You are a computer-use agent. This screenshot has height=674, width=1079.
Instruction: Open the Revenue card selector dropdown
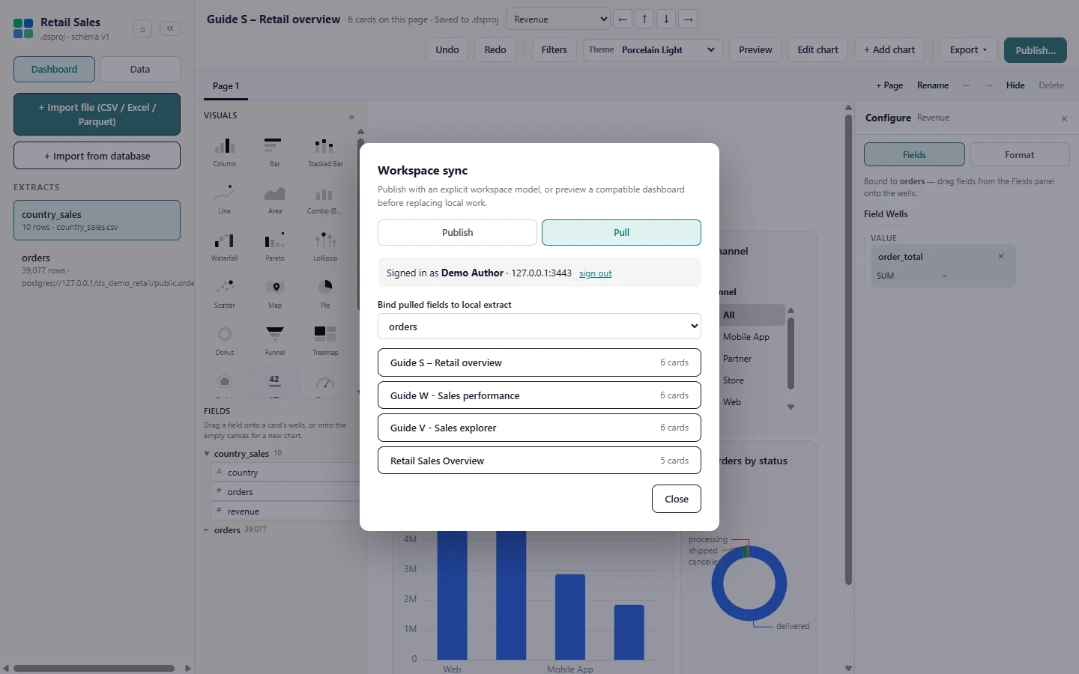click(x=558, y=19)
